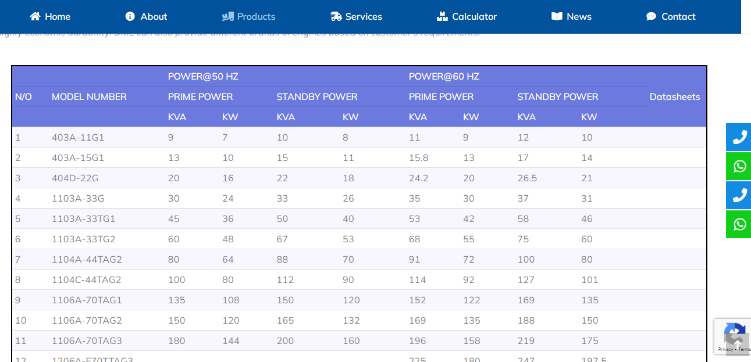The height and width of the screenshot is (362, 751).
Task: Click the Products forklift icon
Action: tap(228, 16)
